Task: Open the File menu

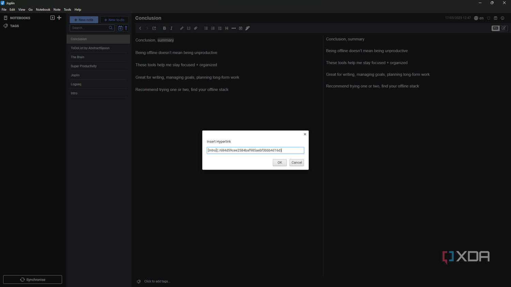Action: (x=4, y=10)
